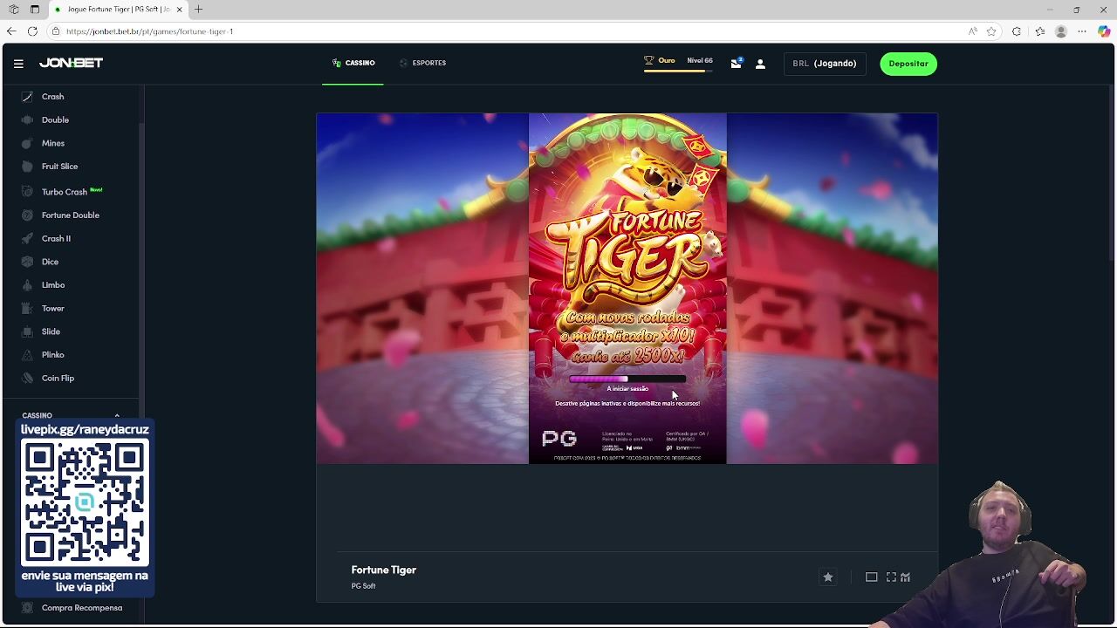
Task: Collapse the CASSINO sidebar section
Action: [117, 416]
